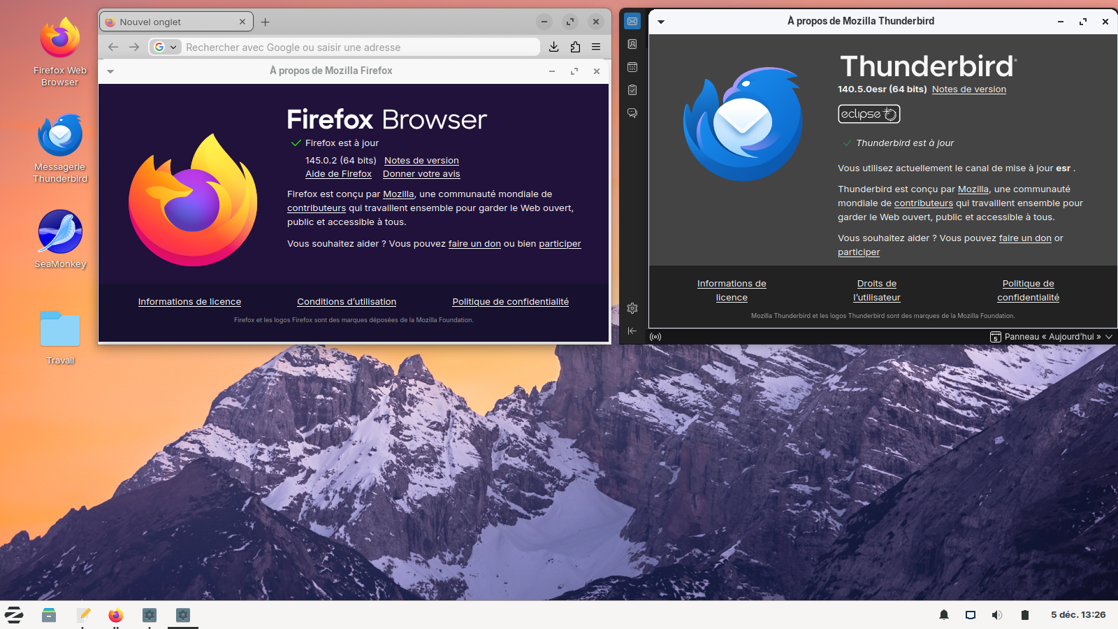Screen dimensions: 1118x629
Task: Open the Calendar space in Thunderbird sidebar
Action: coord(632,67)
